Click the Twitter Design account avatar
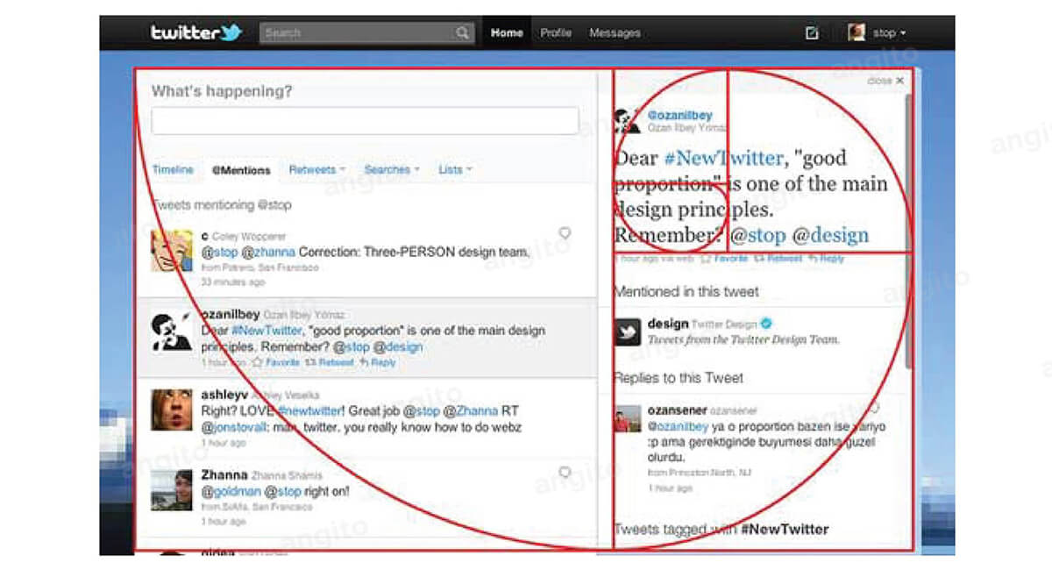 (627, 331)
